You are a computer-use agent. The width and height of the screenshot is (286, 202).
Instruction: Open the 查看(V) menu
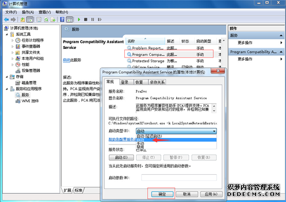(x=45, y=12)
